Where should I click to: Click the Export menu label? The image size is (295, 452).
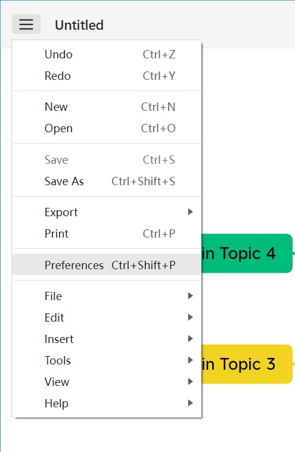(61, 213)
